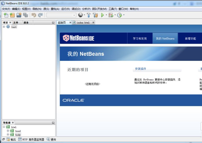This screenshot has width=202, height=143.
Task: Click the Redo arrow icon
Action: (40, 15)
